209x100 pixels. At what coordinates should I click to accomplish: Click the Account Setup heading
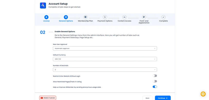(58, 4)
